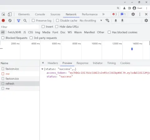150x140 pixels.
Task: Toggle the filter funnel icon
Action: pyautogui.click(x=19, y=21)
